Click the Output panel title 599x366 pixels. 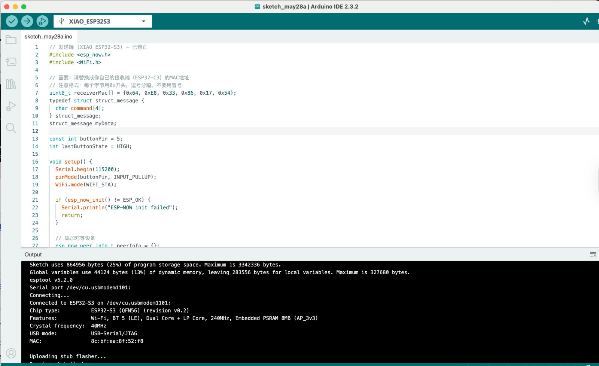33,254
